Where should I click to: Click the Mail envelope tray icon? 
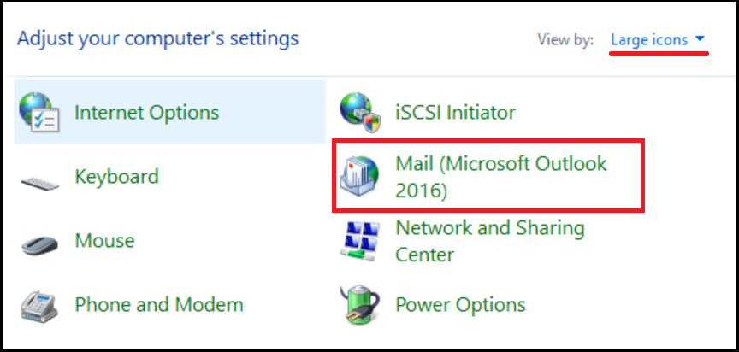click(x=359, y=177)
